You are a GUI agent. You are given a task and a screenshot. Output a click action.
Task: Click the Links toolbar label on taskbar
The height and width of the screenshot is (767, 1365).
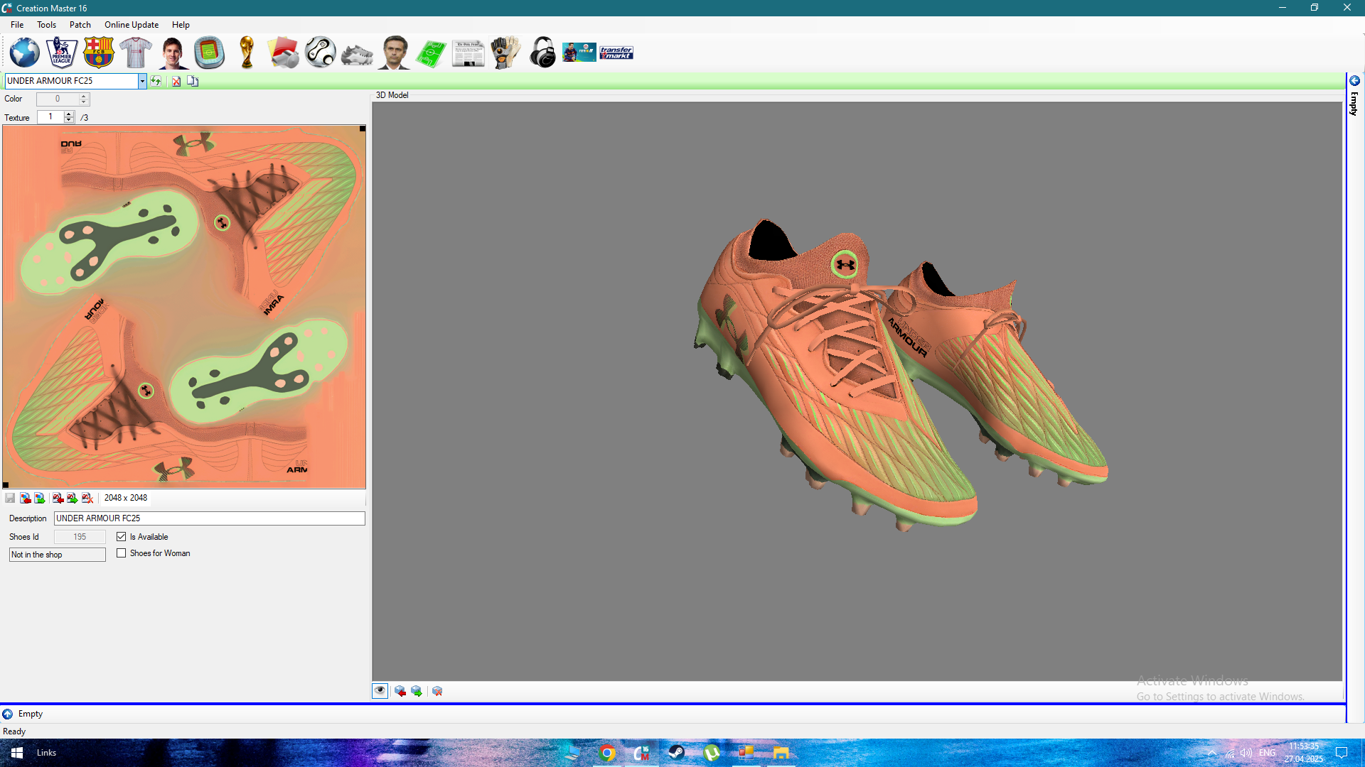point(46,753)
